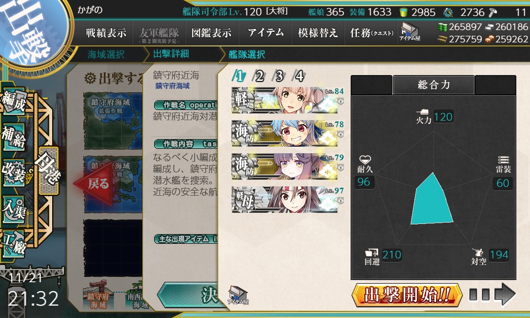Click the small アイテム屋 icon near bottom
530x318 pixels.
pyautogui.click(x=238, y=296)
